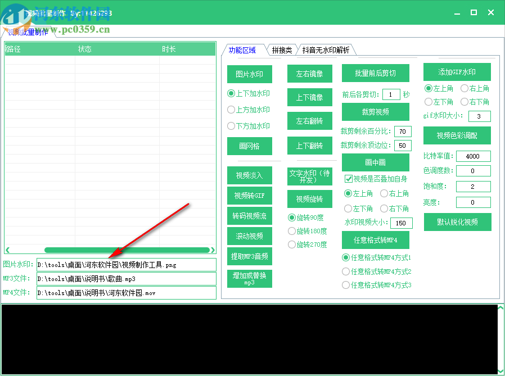Click the 饱和度 field

(x=473, y=187)
